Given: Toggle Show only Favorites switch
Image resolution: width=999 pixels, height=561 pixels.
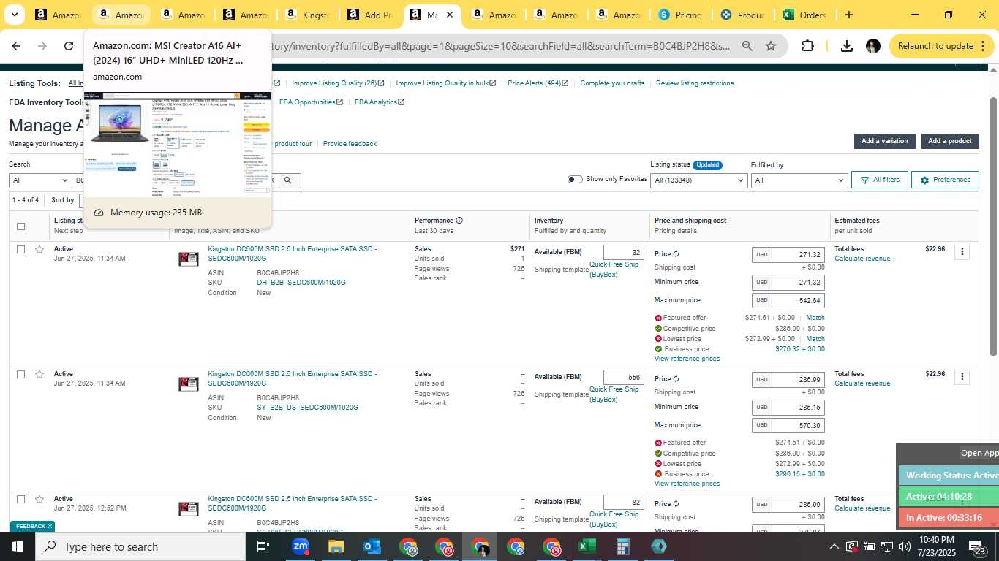Looking at the screenshot, I should click(575, 179).
